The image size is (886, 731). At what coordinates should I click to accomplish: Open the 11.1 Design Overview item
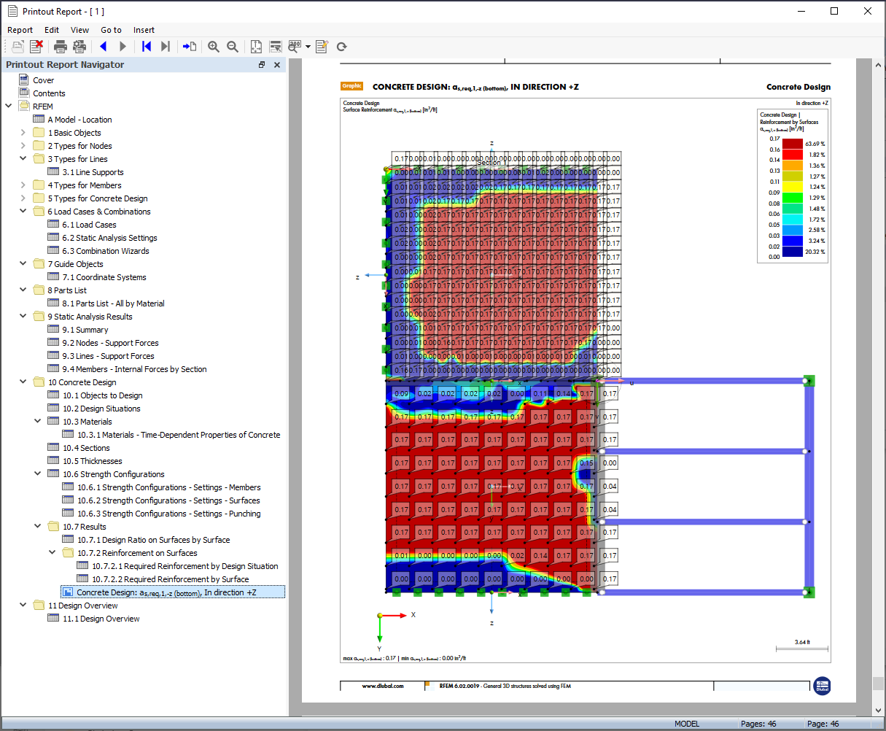[x=101, y=619]
